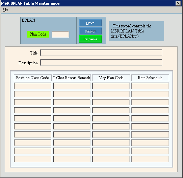Click the Title text field
The width and height of the screenshot is (183, 178).
pyautogui.click(x=101, y=53)
